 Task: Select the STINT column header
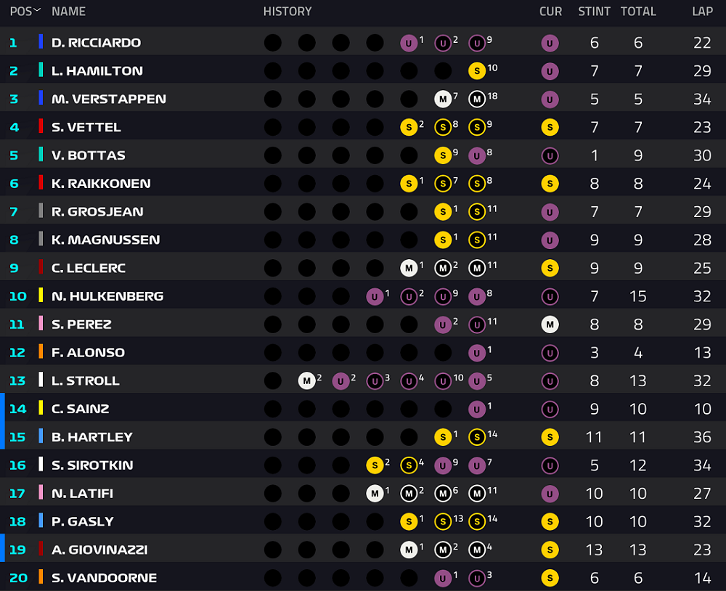pos(594,11)
